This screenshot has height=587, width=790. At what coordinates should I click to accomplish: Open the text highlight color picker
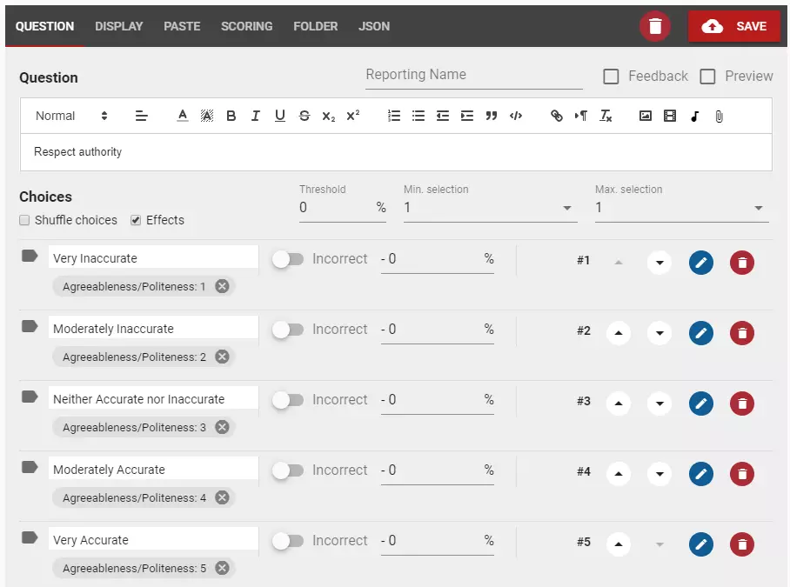click(x=207, y=116)
